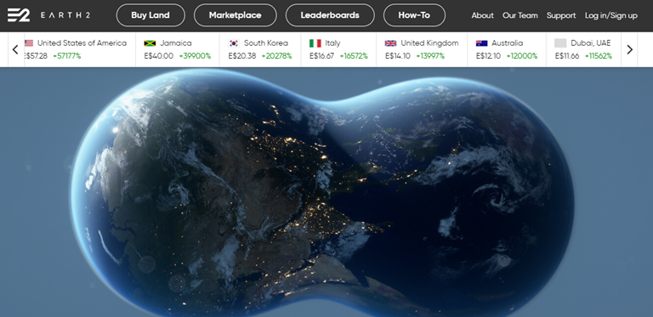653x317 pixels.
Task: Open the Buy Land page
Action: point(150,15)
